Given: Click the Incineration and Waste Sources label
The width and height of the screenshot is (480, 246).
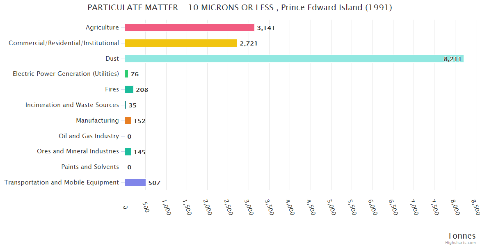Looking at the screenshot, I should click(72, 105).
